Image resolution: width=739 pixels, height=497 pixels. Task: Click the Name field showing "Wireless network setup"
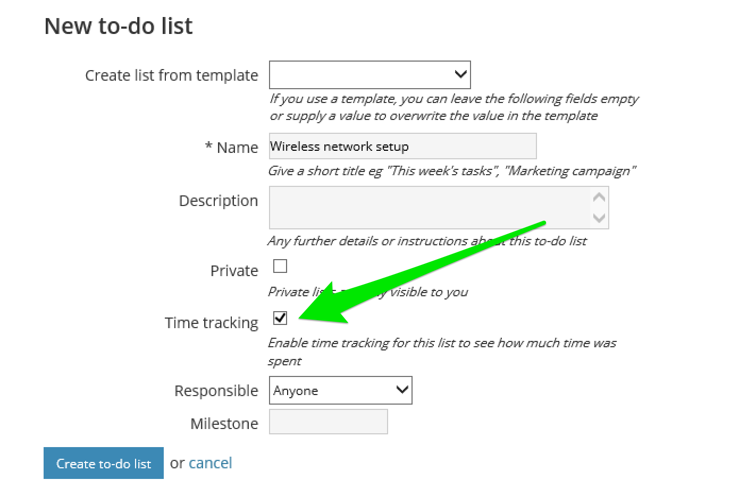(402, 146)
